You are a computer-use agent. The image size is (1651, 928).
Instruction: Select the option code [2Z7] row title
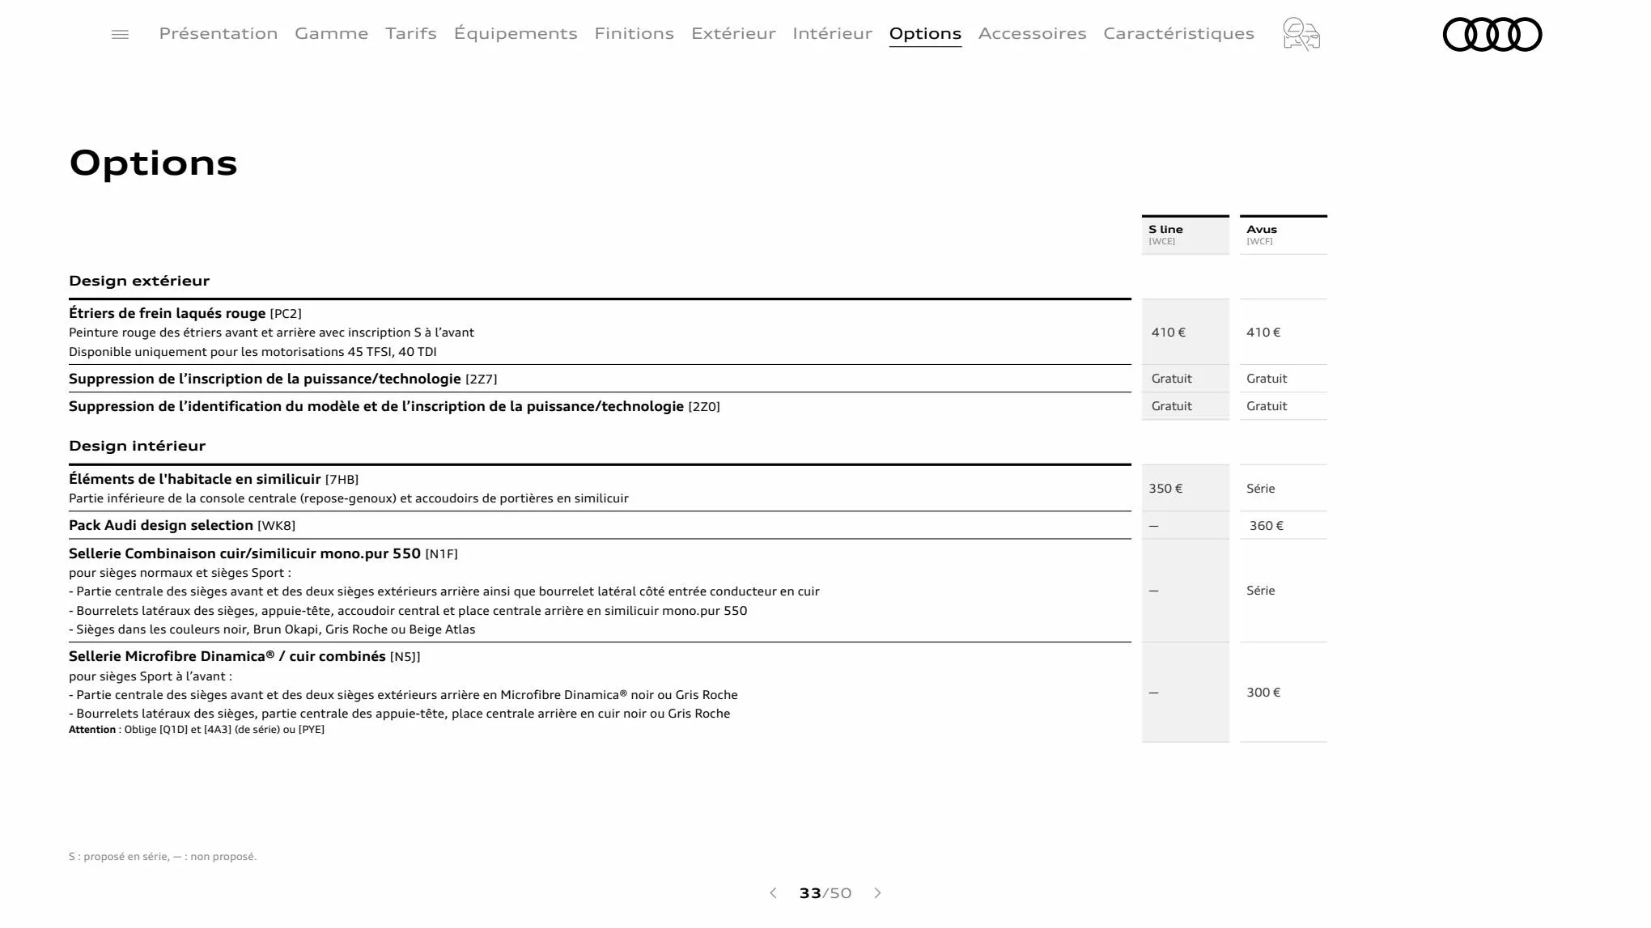click(283, 379)
